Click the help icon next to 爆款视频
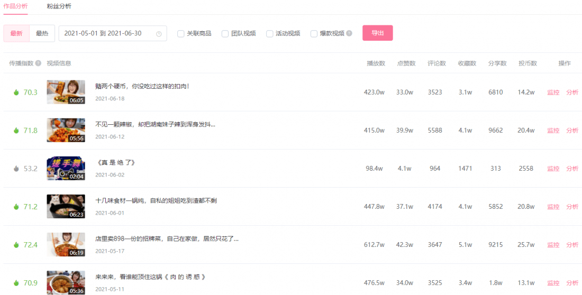Image resolution: width=582 pixels, height=295 pixels. click(x=349, y=33)
